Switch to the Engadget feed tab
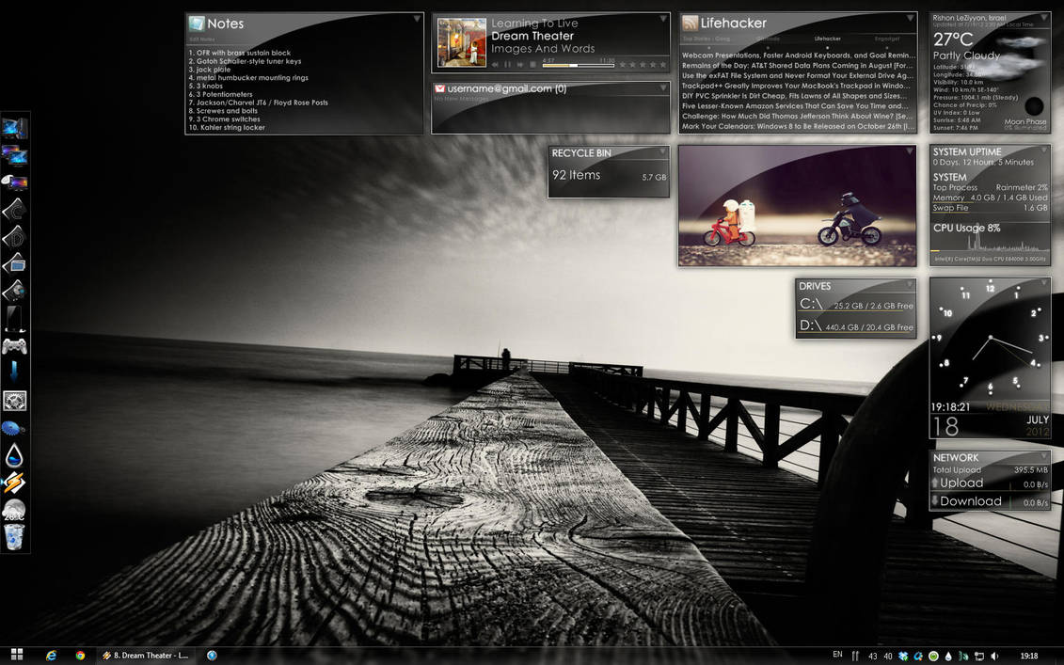Screen dimensions: 1064x665 (x=887, y=39)
